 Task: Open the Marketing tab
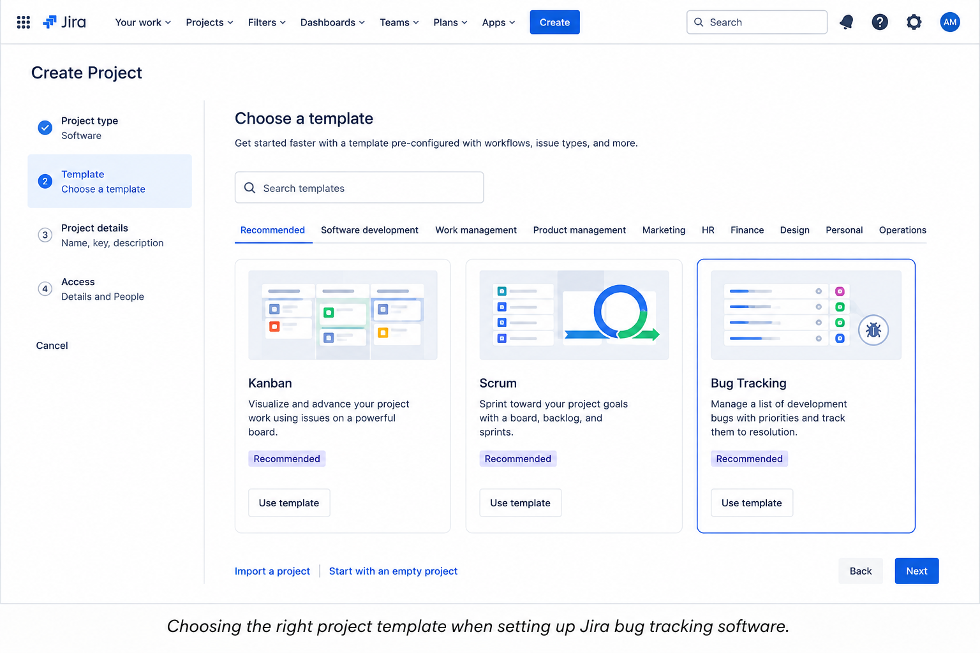[664, 230]
